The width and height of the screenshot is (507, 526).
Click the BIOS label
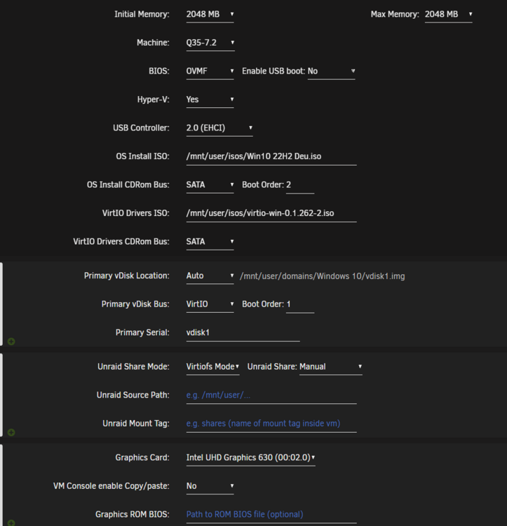(159, 71)
